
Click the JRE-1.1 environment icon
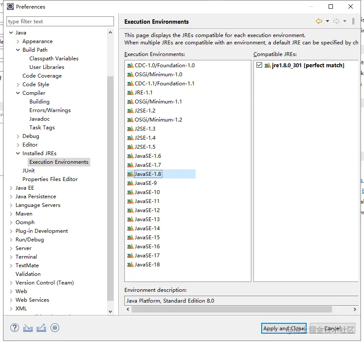(130, 93)
